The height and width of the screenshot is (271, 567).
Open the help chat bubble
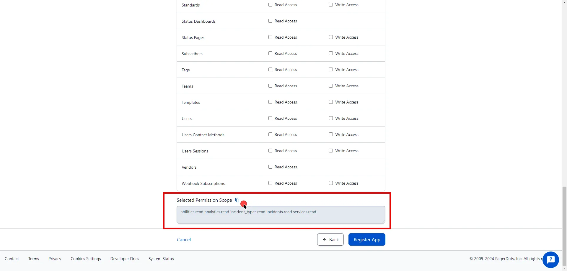tap(550, 259)
